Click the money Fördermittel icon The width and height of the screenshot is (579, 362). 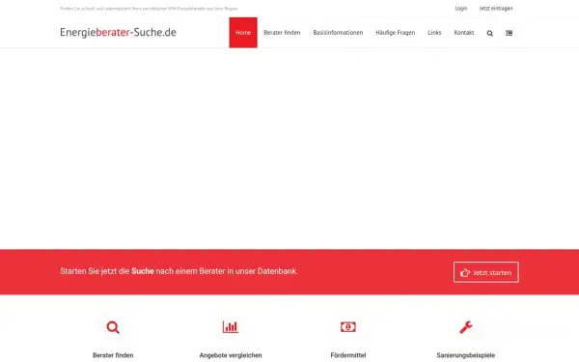347,327
